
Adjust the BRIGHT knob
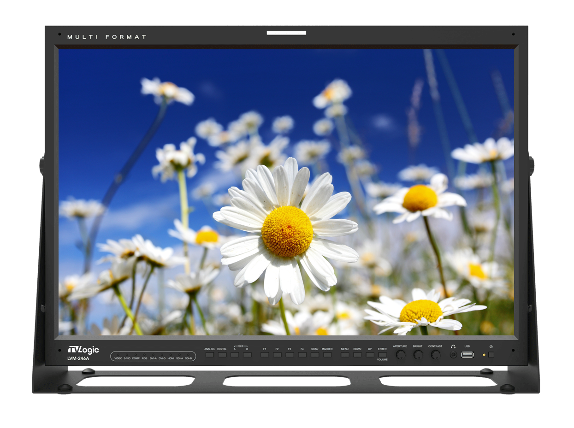[418, 355]
